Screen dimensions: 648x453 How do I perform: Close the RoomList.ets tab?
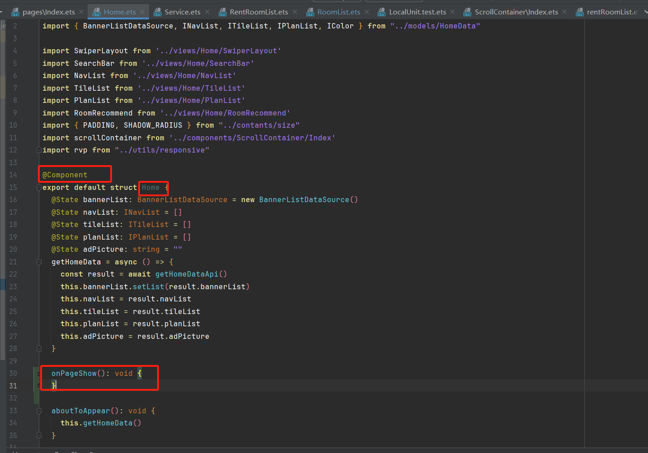point(367,12)
